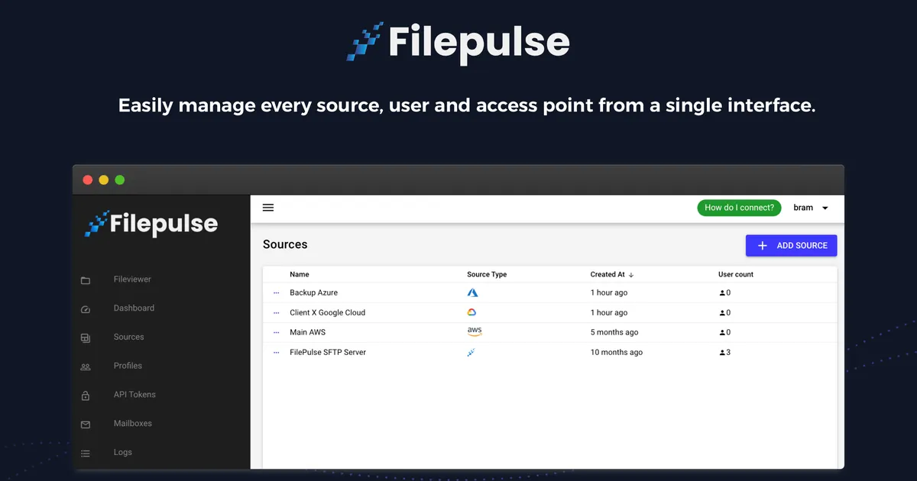The width and height of the screenshot is (917, 481).
Task: Click the FilePulse SFTP source type icon
Action: click(x=471, y=352)
